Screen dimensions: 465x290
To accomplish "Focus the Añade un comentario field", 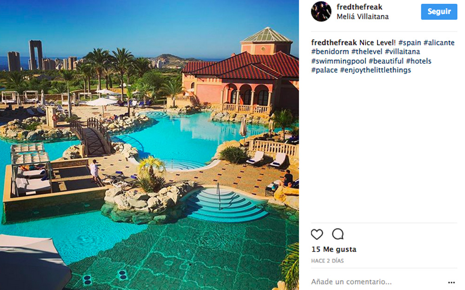I will click(x=377, y=282).
